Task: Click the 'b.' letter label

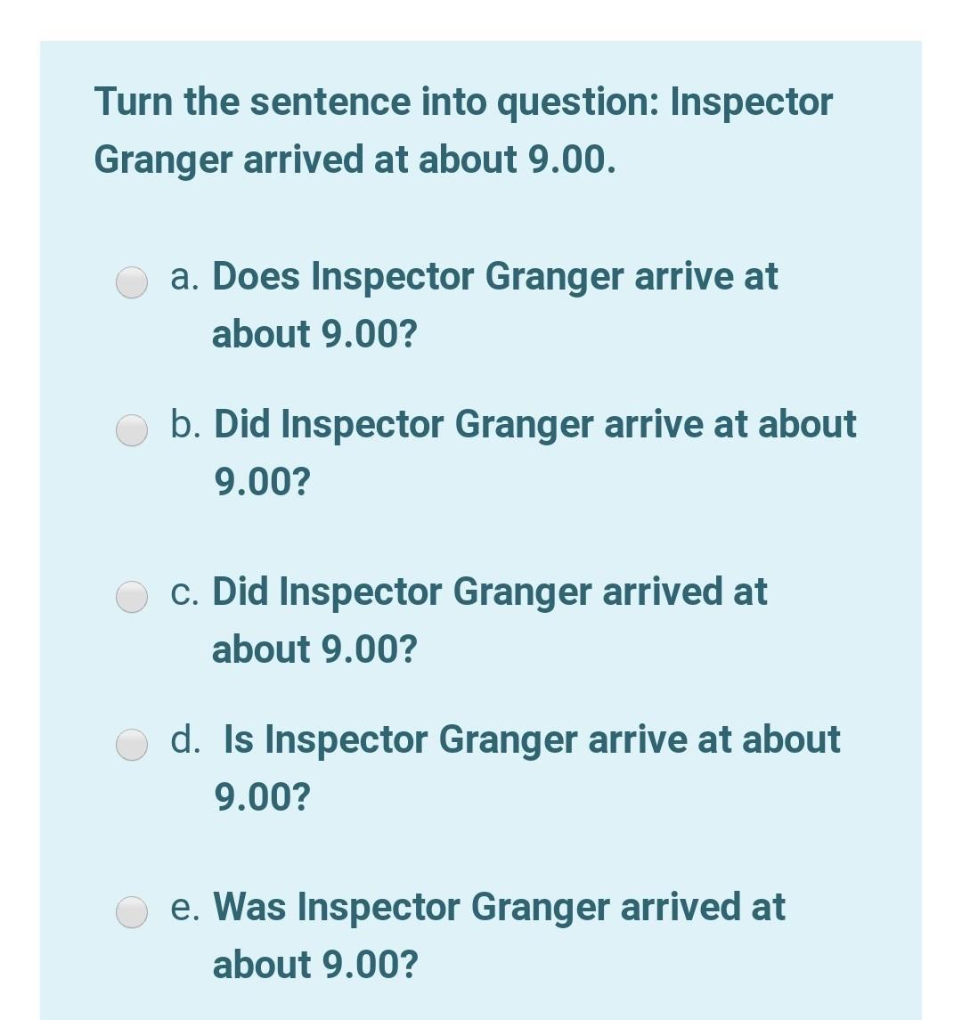Action: [x=187, y=425]
